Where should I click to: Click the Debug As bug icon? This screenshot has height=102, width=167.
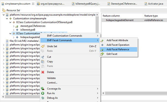(x=43, y=98)
